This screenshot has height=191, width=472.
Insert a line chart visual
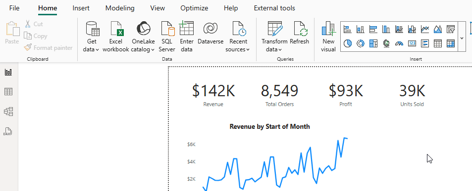click(x=425, y=29)
